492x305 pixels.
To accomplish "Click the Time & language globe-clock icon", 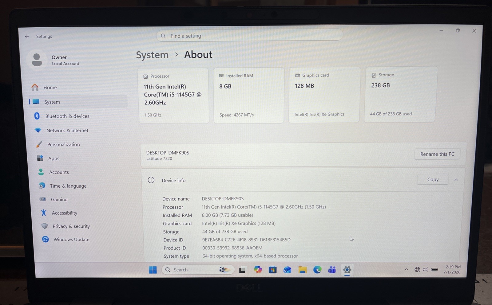I will (42, 186).
